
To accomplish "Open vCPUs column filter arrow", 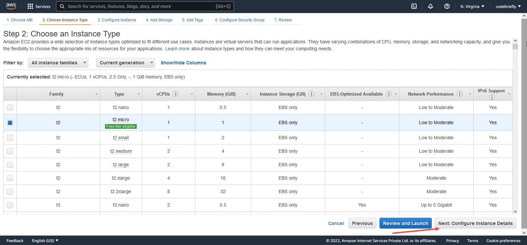I will pyautogui.click(x=192, y=94).
